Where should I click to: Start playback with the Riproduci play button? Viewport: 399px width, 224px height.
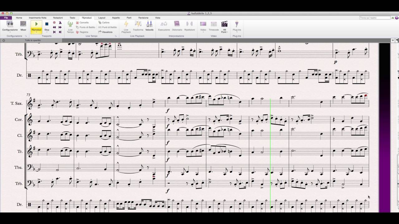(x=36, y=24)
